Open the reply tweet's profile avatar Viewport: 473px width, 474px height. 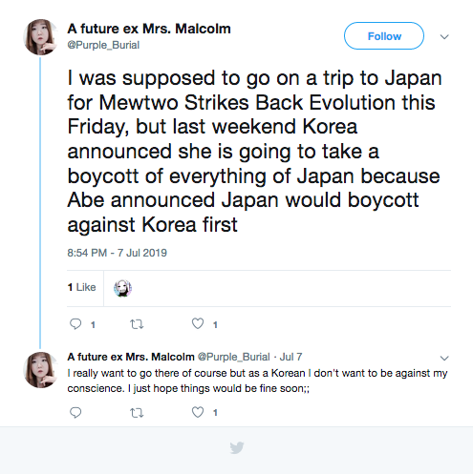[x=41, y=370]
